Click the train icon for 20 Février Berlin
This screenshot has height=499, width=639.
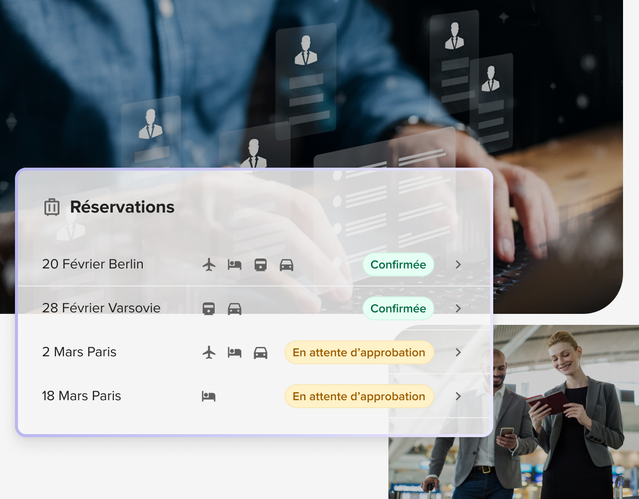[261, 264]
